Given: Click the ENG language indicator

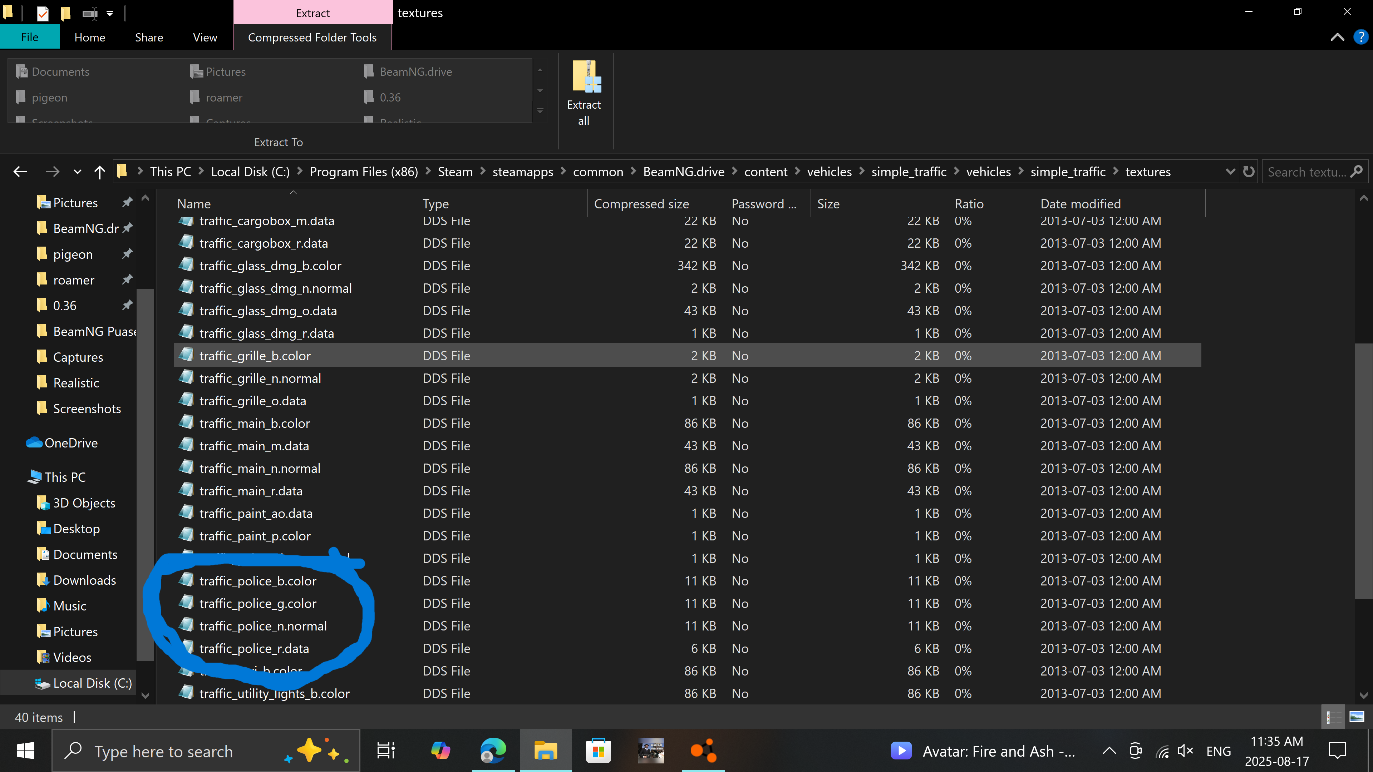Looking at the screenshot, I should (x=1219, y=751).
